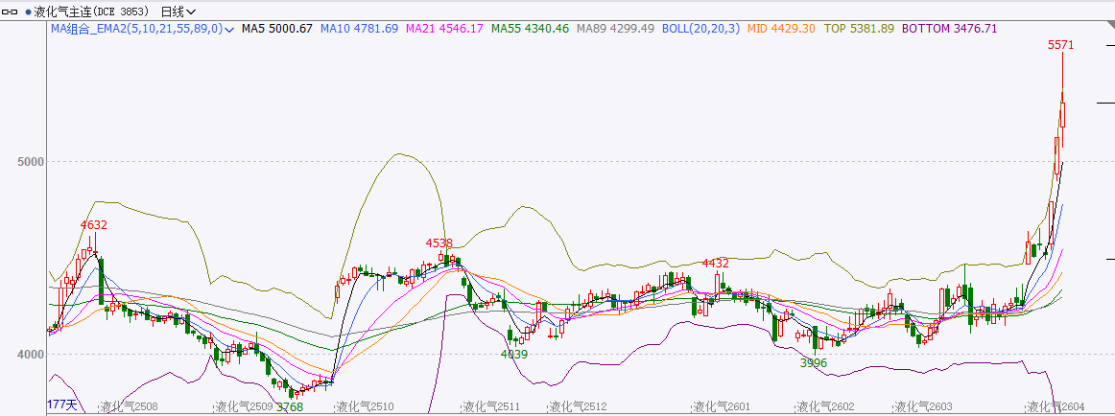Click the blue dot before 液化气主连
The image size is (1115, 416).
click(x=28, y=12)
